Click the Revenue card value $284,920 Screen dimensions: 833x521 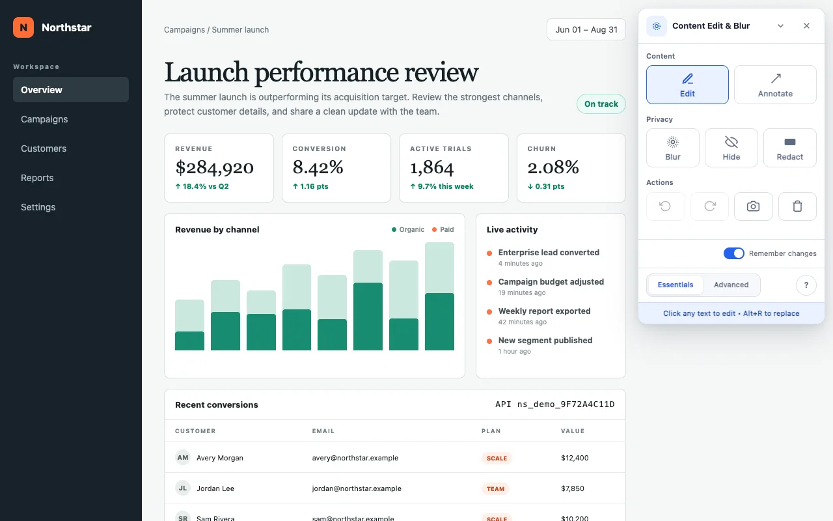[x=214, y=167]
